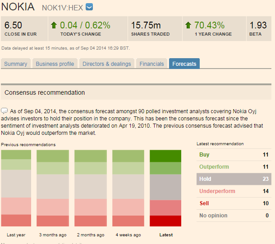Viewport: 275px width, 244px height.
Task: Click the bright red Sell segment of Latest bar
Action: pos(165,221)
